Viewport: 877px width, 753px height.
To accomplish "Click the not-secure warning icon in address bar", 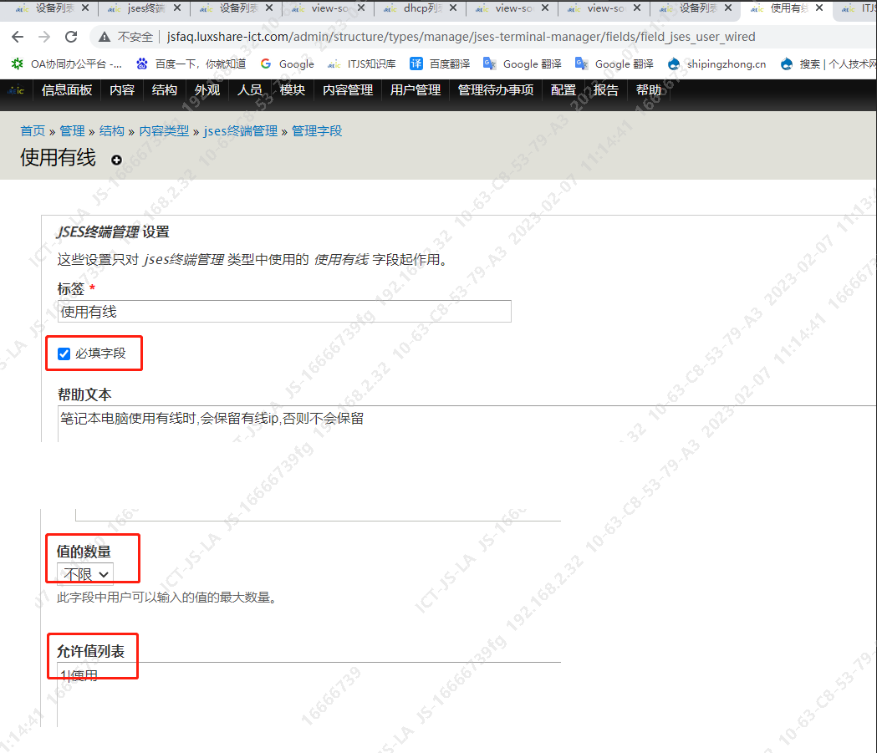I will tap(105, 37).
